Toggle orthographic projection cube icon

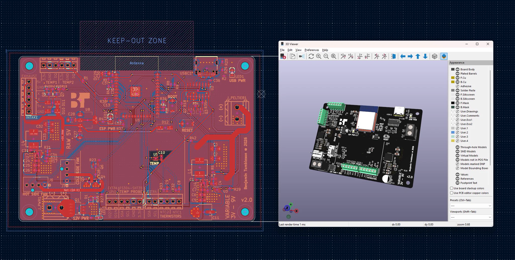click(x=435, y=56)
